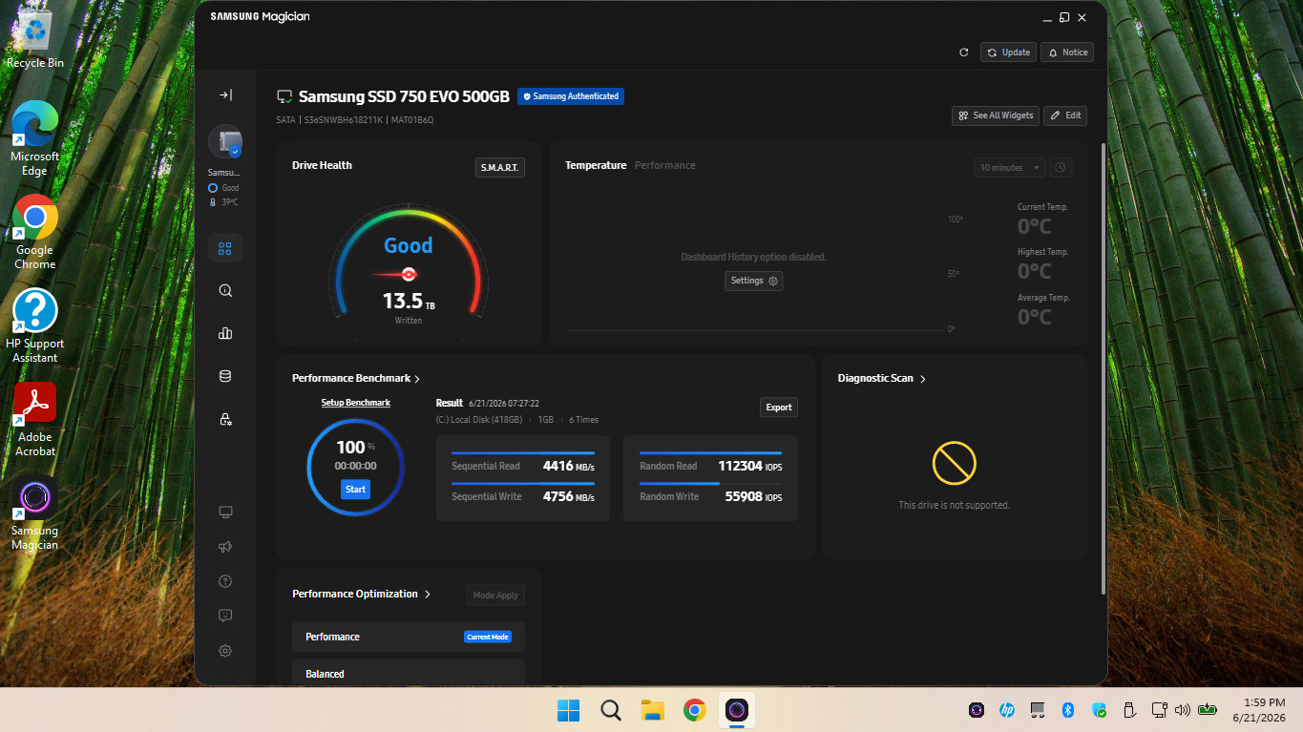
Task: Click the Drive Health gauge
Action: pyautogui.click(x=409, y=261)
